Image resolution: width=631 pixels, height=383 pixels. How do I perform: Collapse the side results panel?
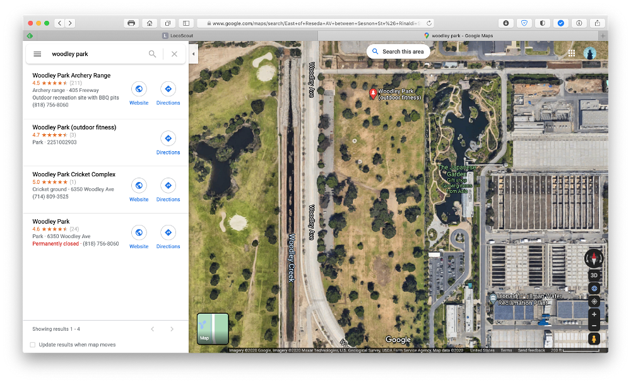click(194, 54)
